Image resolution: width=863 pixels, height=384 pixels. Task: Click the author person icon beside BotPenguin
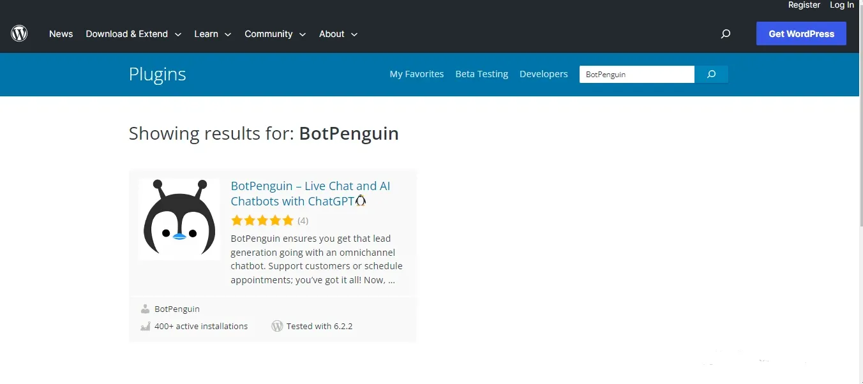(145, 309)
